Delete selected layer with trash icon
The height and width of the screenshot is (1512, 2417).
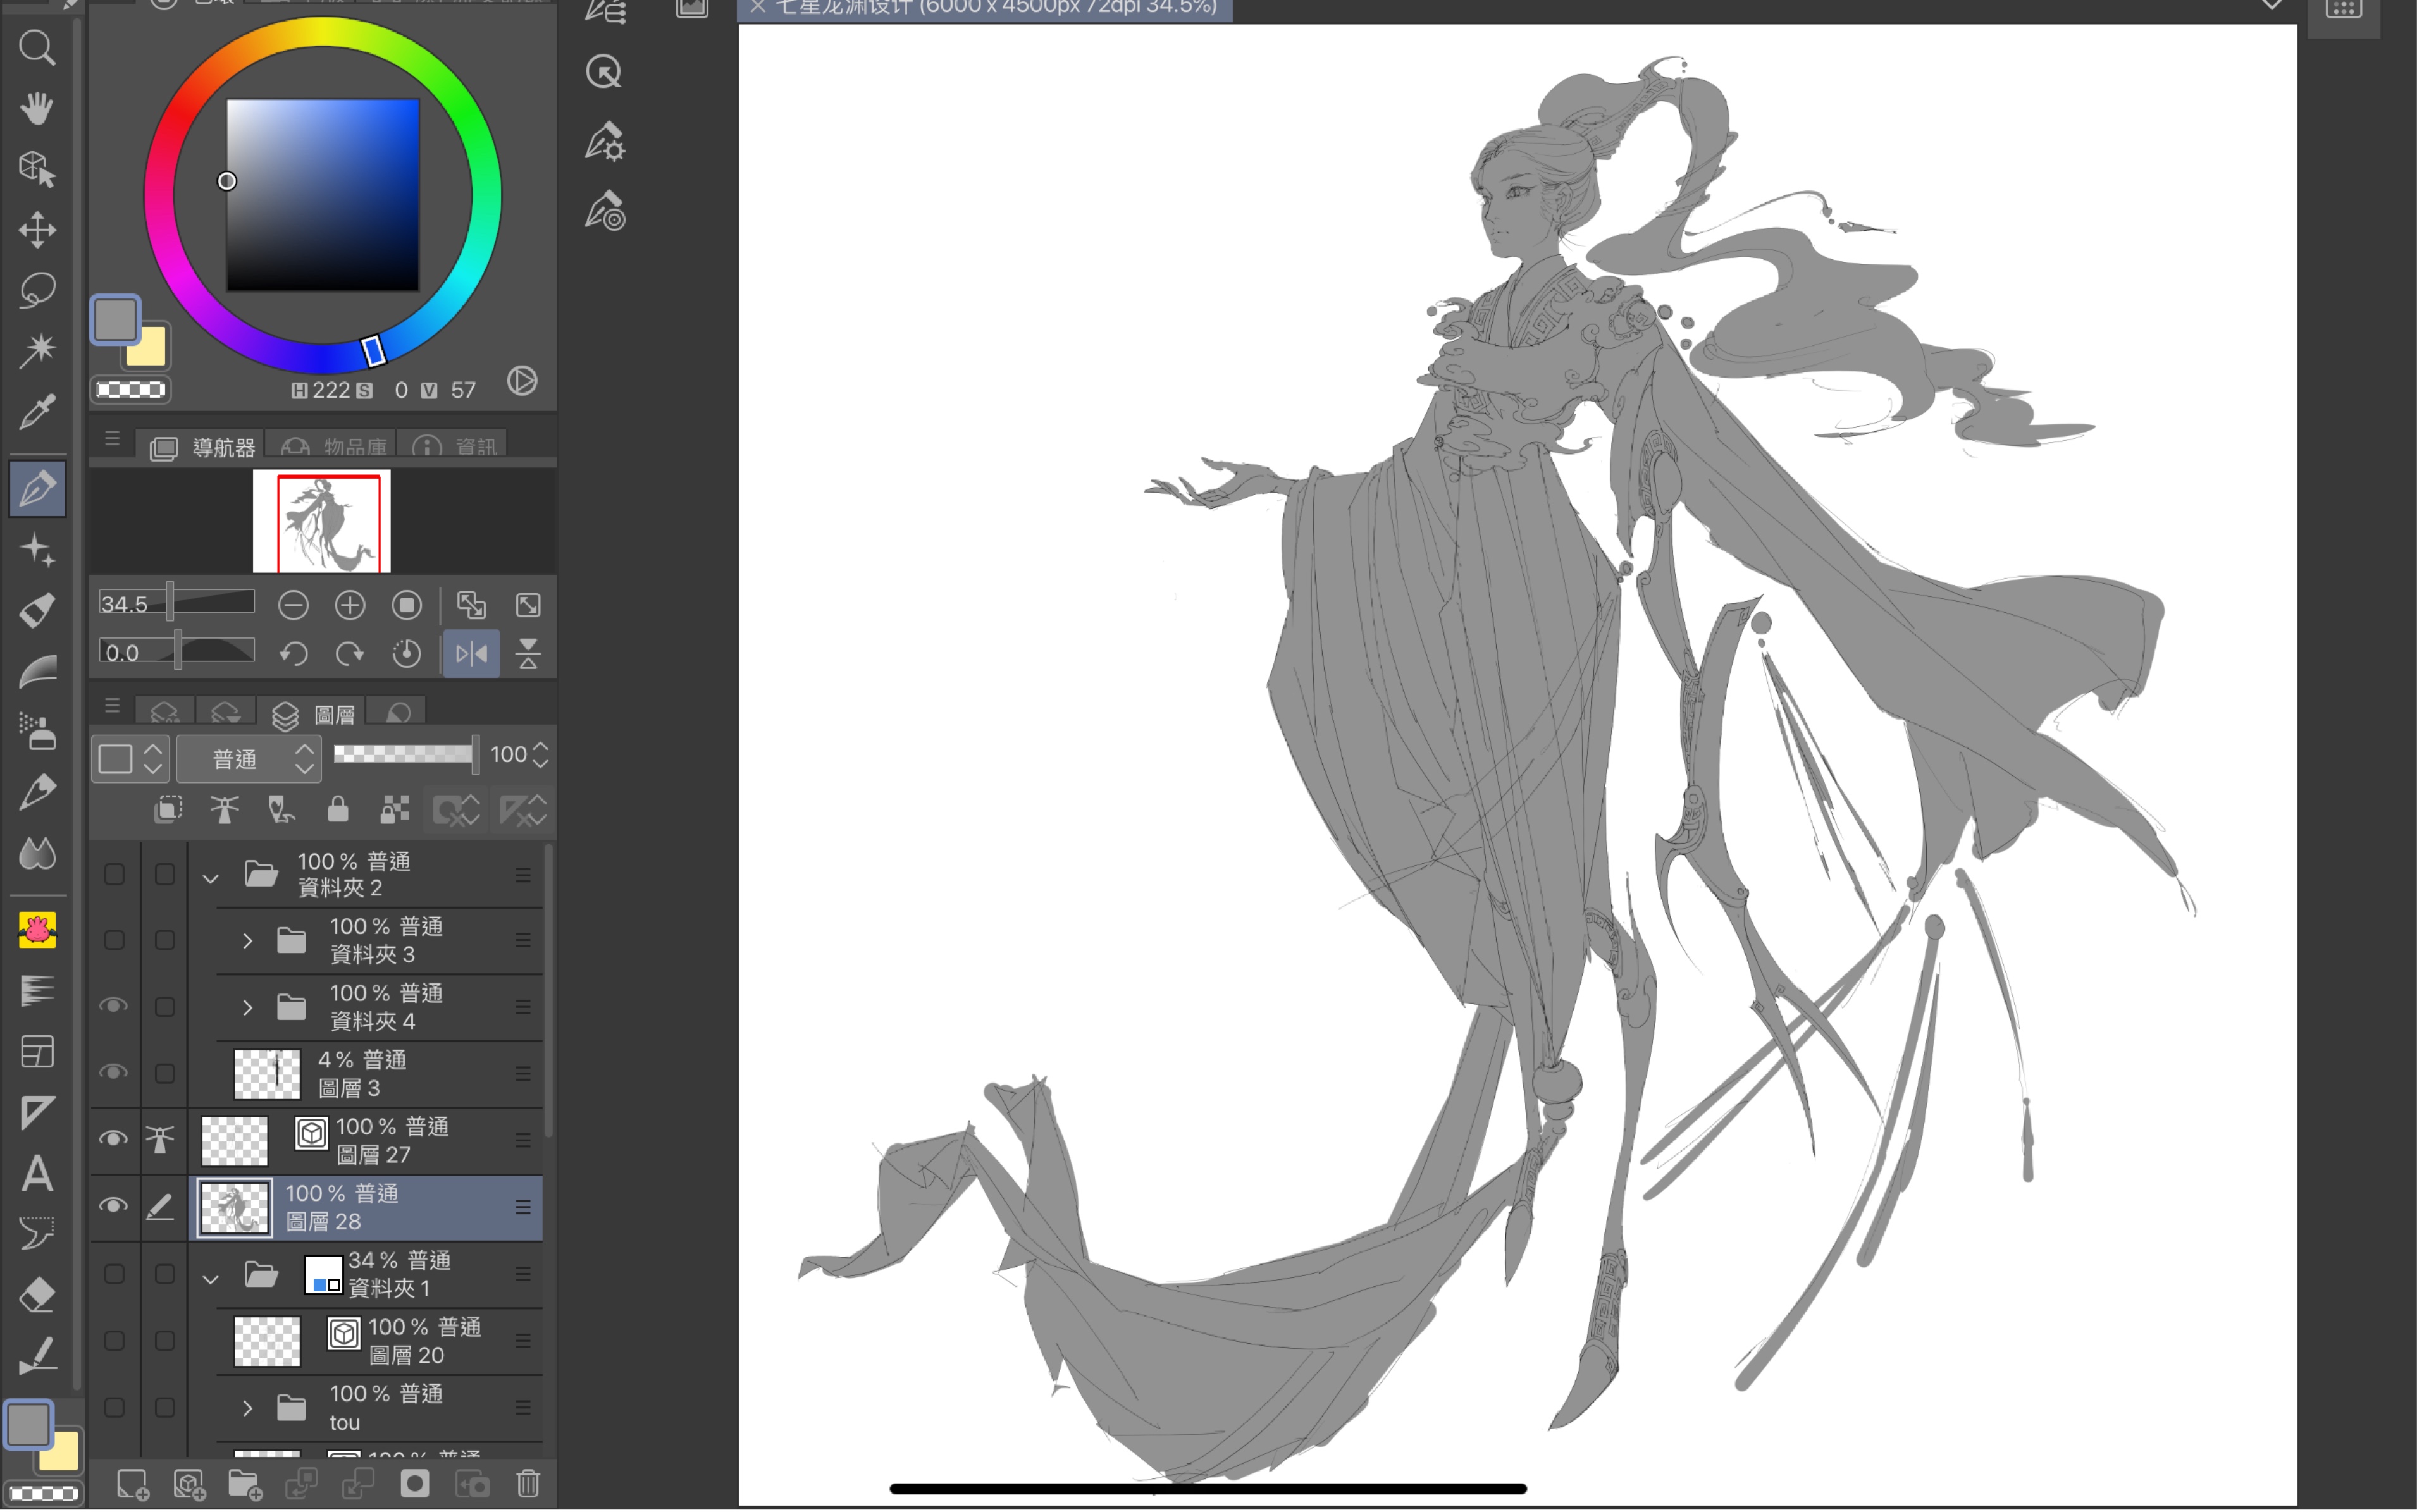pos(528,1484)
